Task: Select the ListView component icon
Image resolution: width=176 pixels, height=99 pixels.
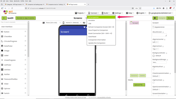Action: 2,70
